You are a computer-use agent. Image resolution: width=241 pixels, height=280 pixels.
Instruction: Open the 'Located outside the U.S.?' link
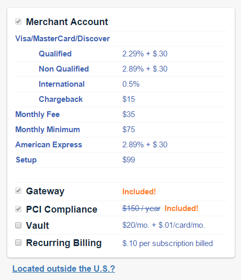[64, 269]
